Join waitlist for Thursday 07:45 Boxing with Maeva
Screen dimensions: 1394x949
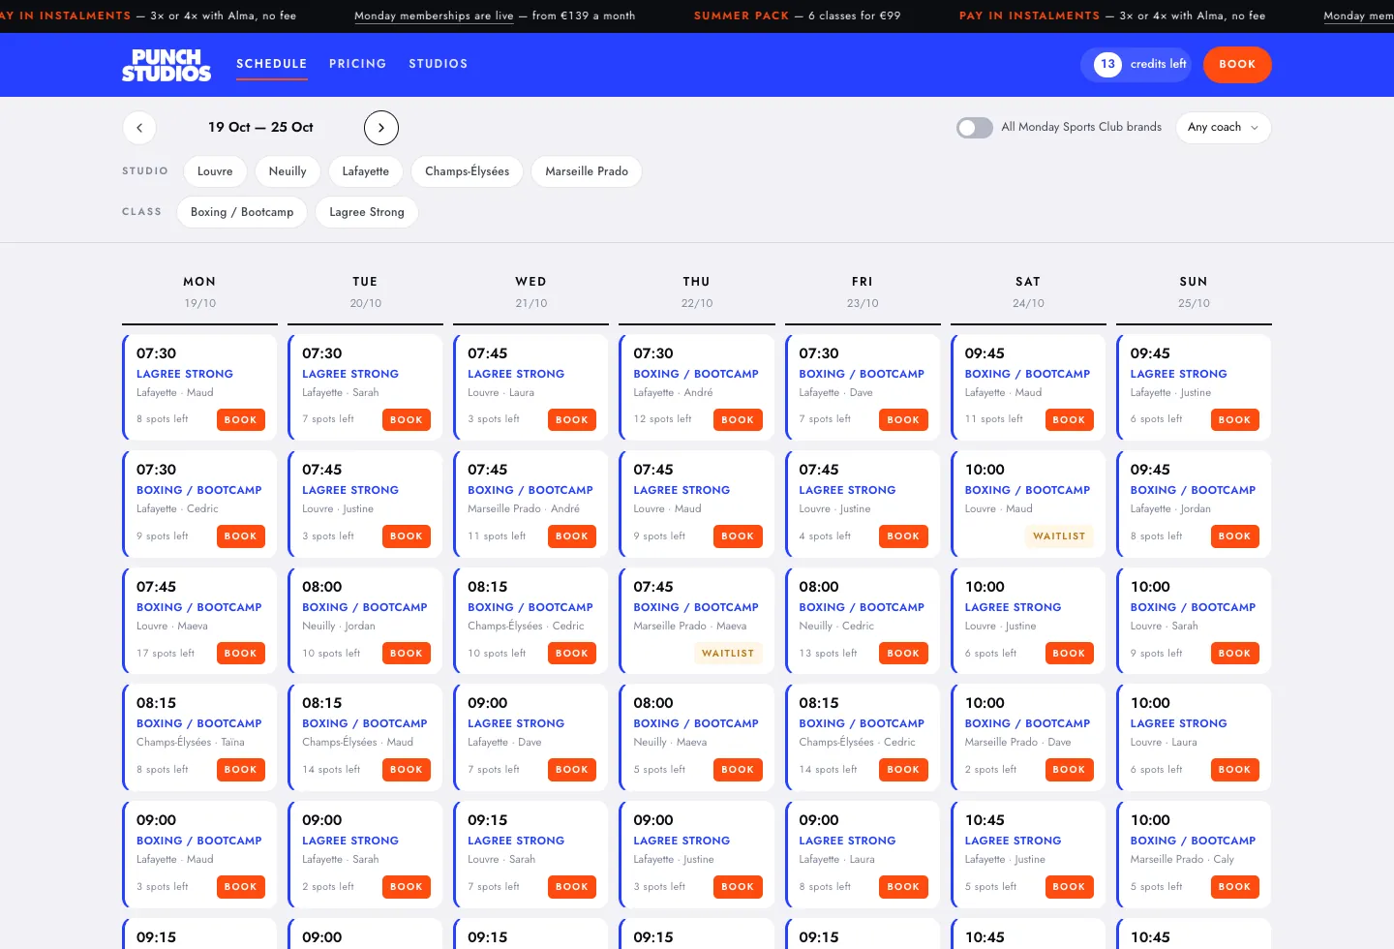click(728, 654)
